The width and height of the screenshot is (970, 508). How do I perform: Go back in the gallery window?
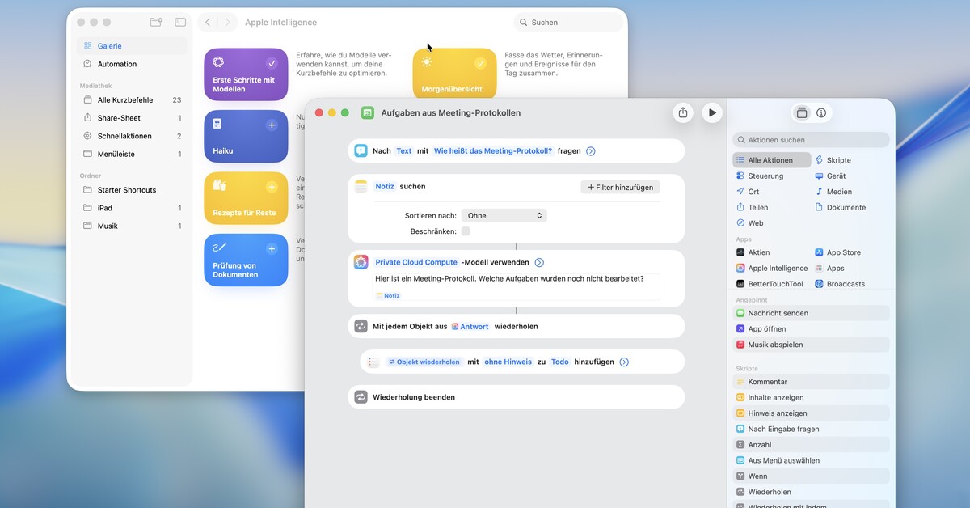tap(208, 23)
